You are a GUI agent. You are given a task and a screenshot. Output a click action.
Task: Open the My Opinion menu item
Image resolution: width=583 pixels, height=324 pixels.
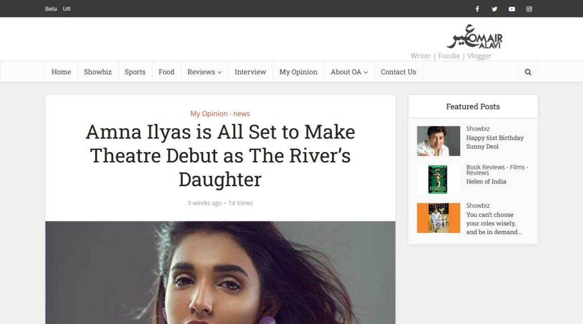coord(298,72)
